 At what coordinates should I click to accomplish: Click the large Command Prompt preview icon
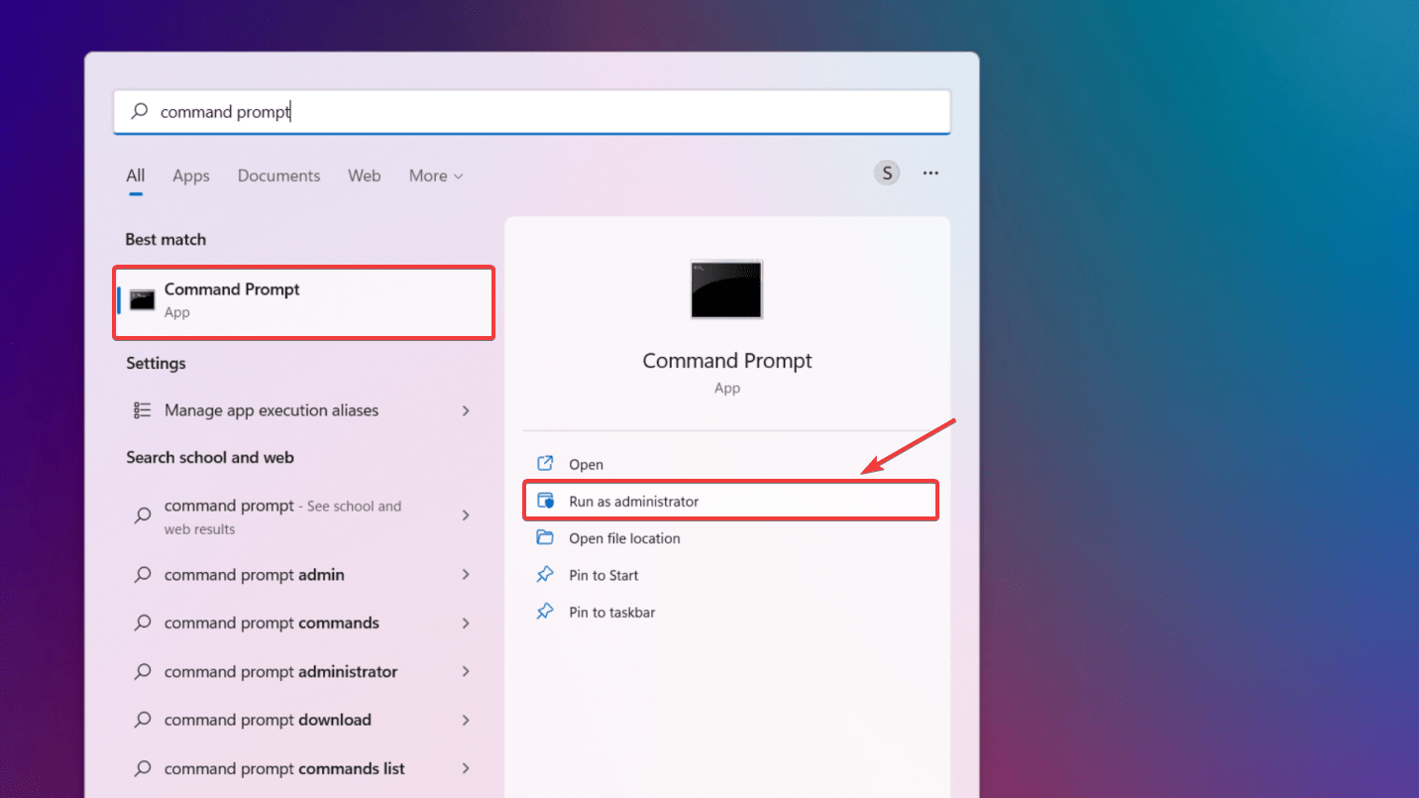tap(726, 289)
